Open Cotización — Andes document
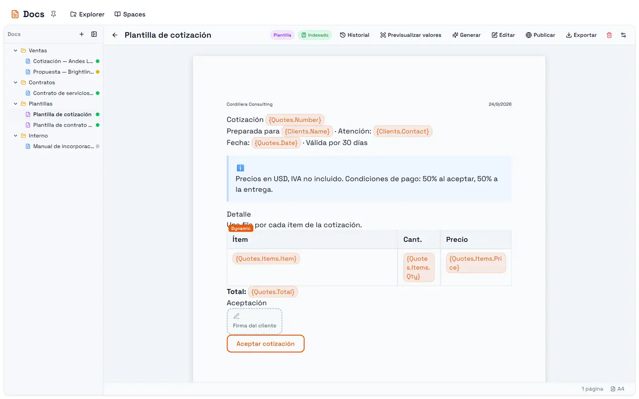This screenshot has width=639, height=399. click(x=63, y=61)
